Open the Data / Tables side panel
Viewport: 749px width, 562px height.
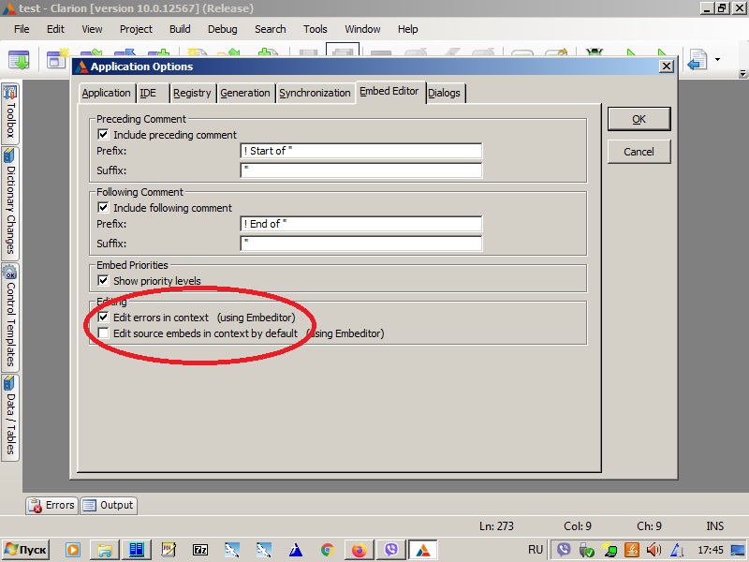tap(10, 416)
